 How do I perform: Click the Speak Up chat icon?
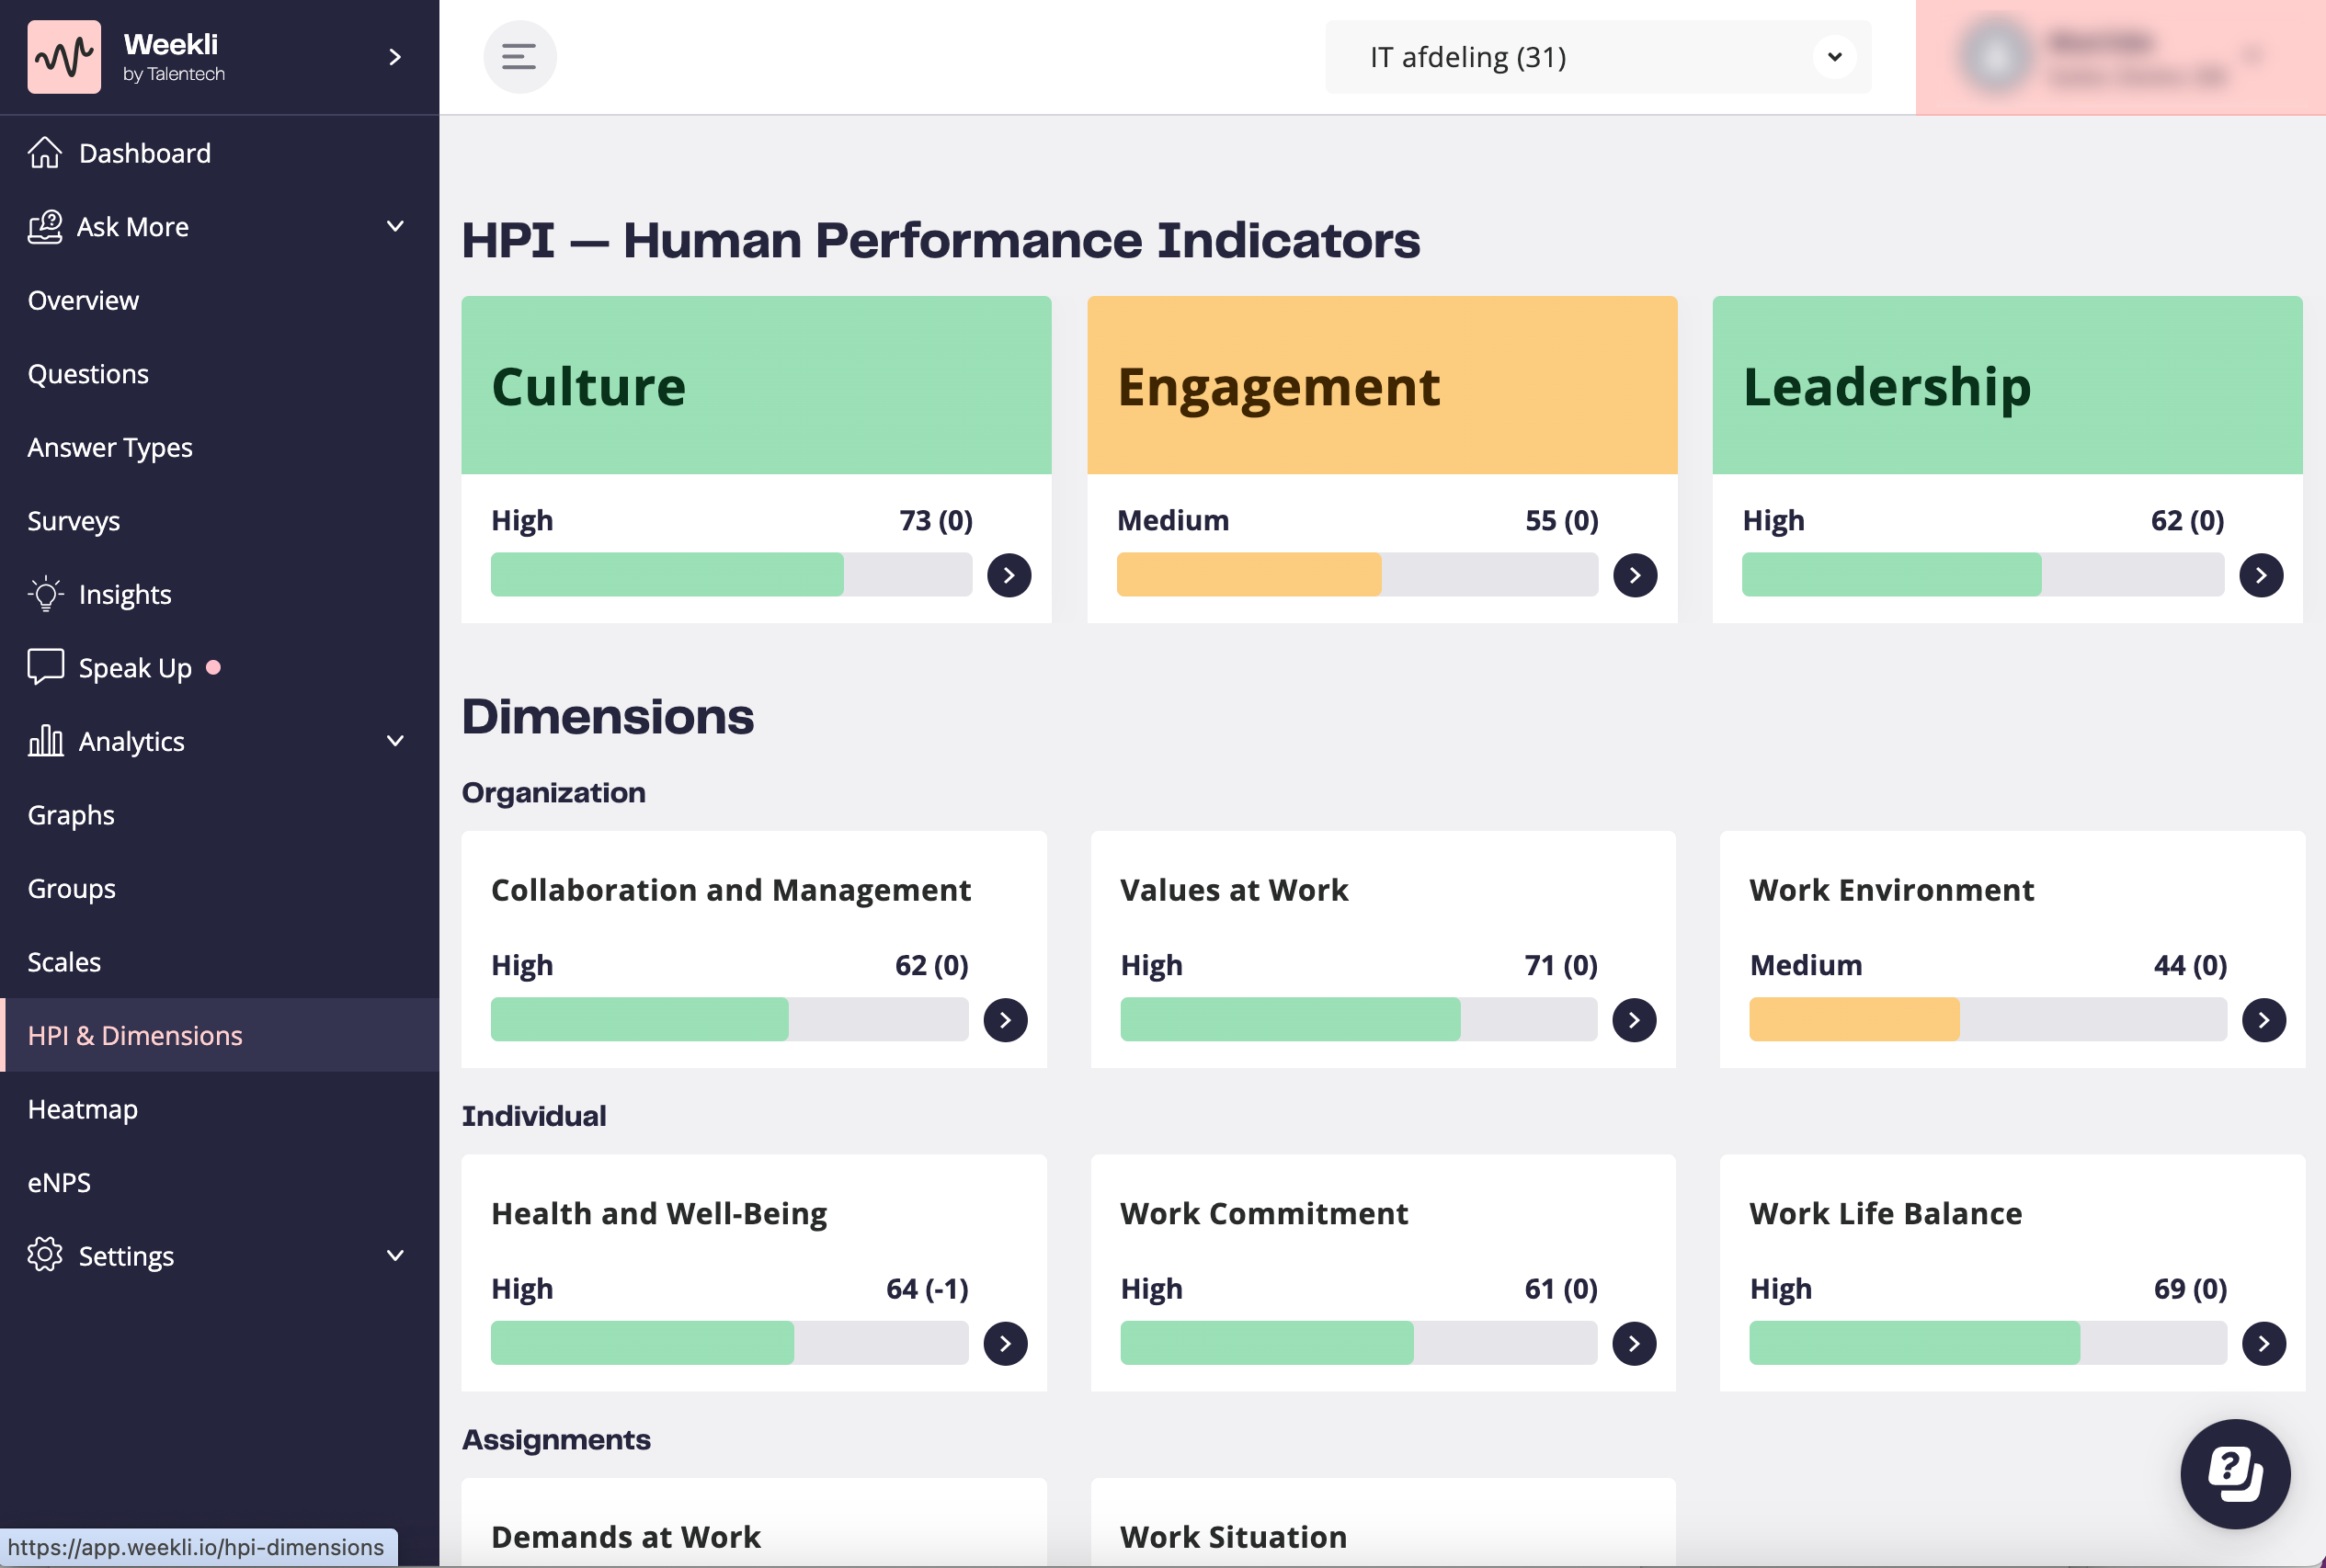pos(45,667)
